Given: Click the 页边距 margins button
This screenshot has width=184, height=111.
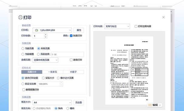Looking at the screenshot, I should (79, 102).
